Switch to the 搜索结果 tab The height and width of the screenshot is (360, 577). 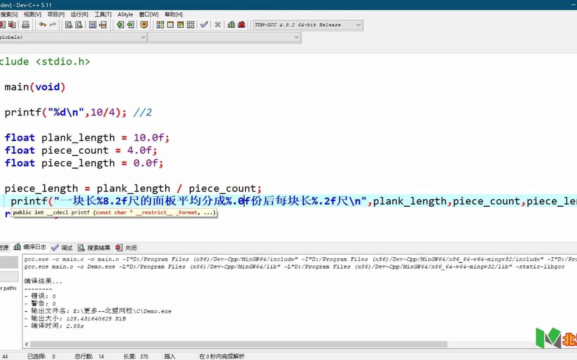click(x=94, y=248)
